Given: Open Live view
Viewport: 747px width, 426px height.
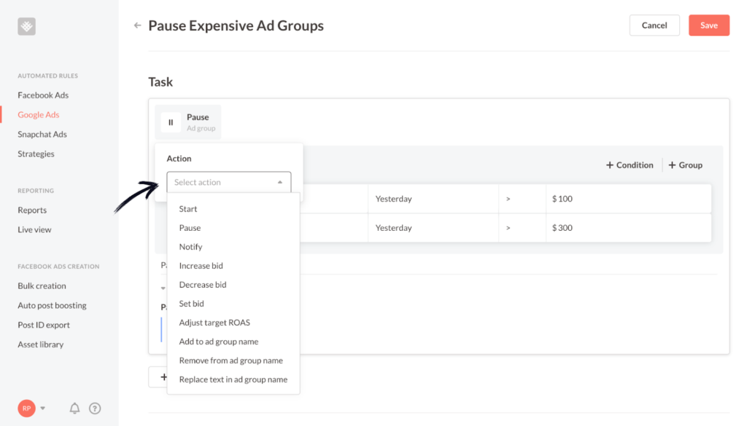Looking at the screenshot, I should pos(34,229).
